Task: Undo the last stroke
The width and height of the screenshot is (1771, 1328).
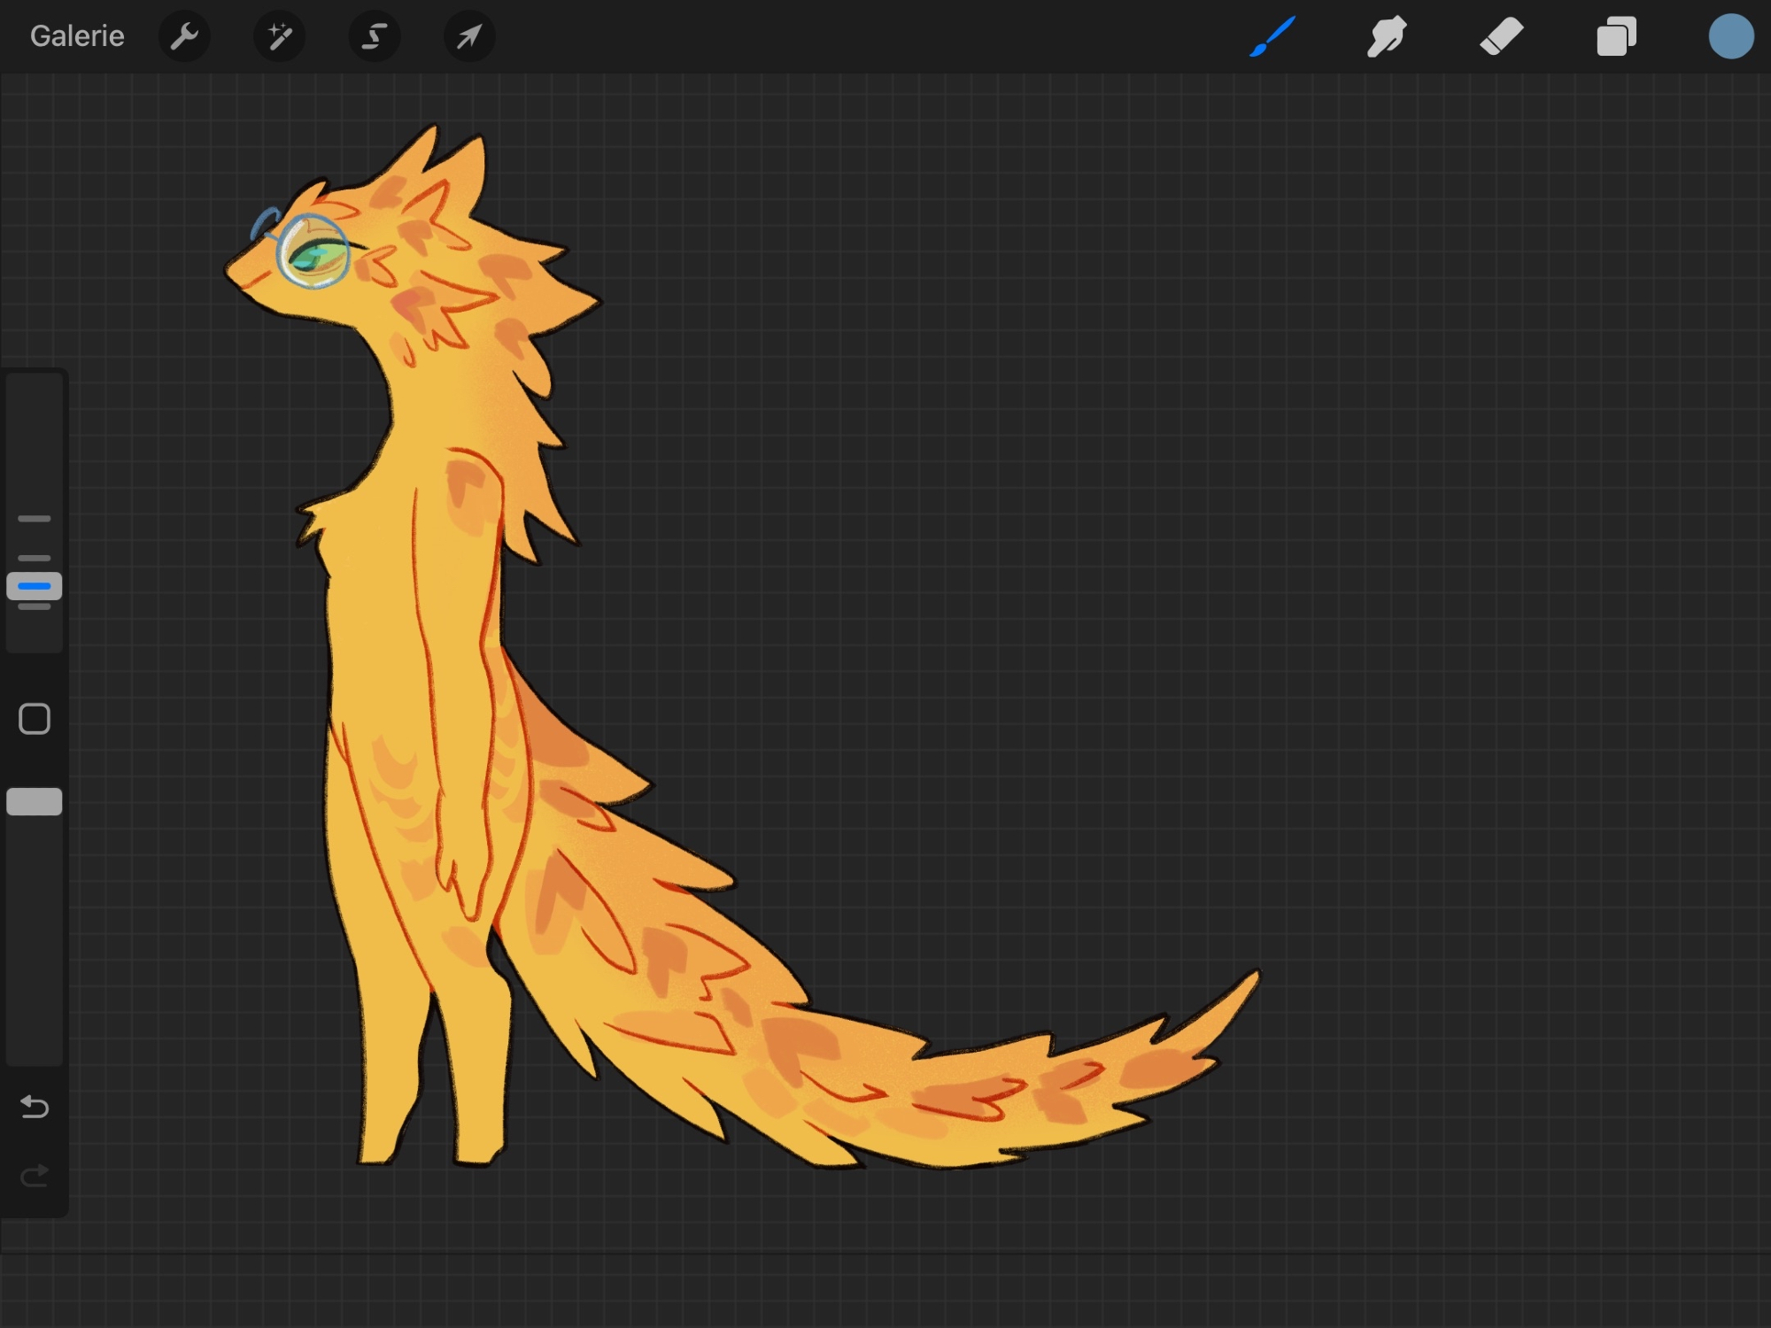Action: 35,1107
